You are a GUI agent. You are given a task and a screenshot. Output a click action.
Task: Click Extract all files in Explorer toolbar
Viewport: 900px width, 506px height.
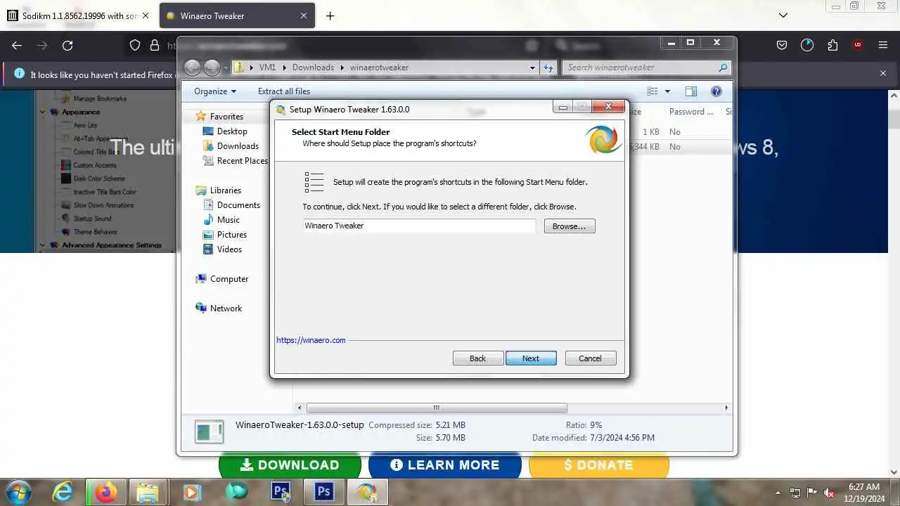pos(284,91)
